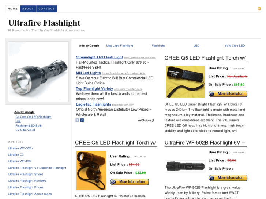Open Ultrafire Flashlight Reviews article
The height and width of the screenshot is (199, 266).
[27, 181]
